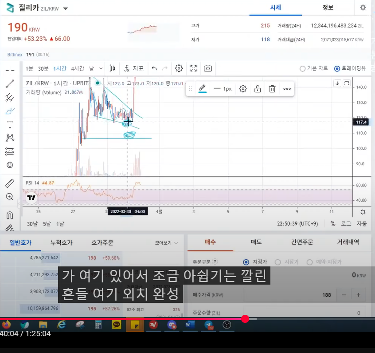The image size is (375, 353).
Task: Increase buy price with plus button
Action: (x=359, y=295)
